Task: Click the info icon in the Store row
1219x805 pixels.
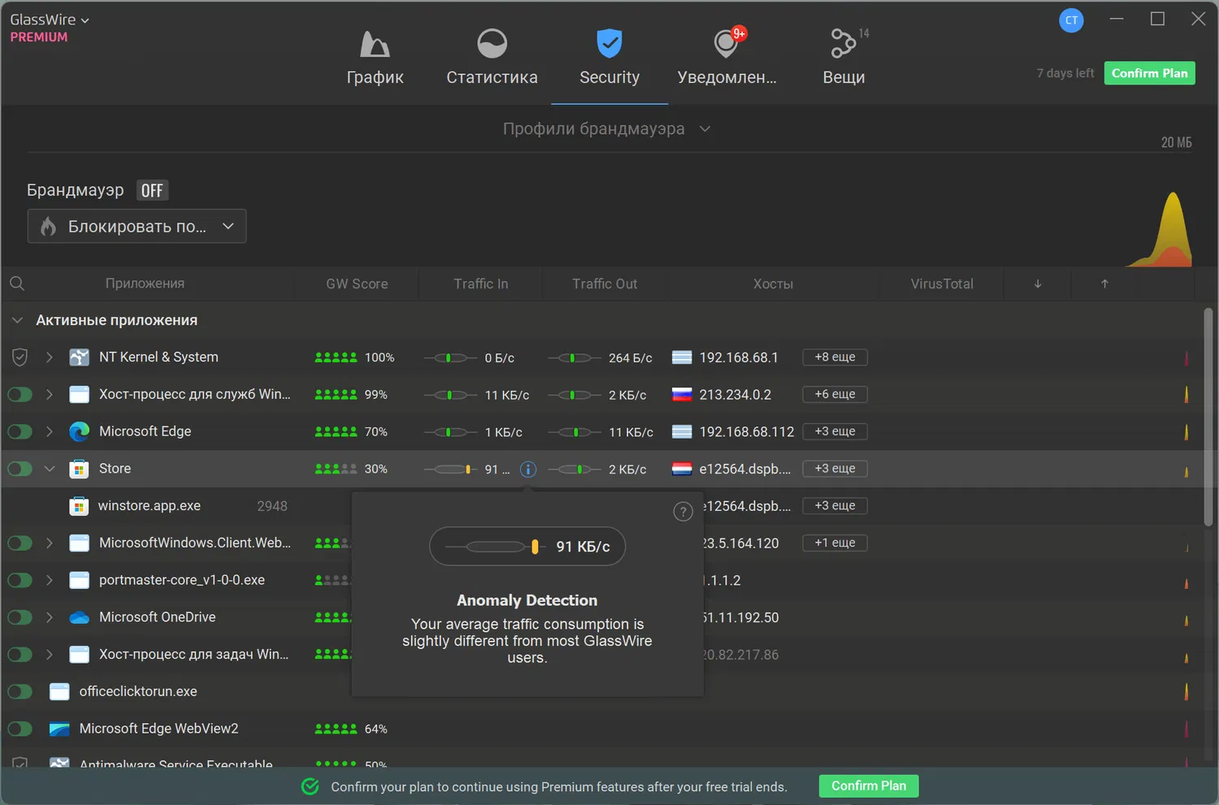Action: [x=528, y=470]
